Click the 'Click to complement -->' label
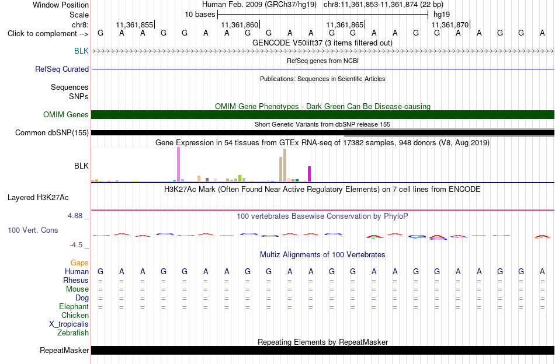555x364 pixels. coord(48,34)
